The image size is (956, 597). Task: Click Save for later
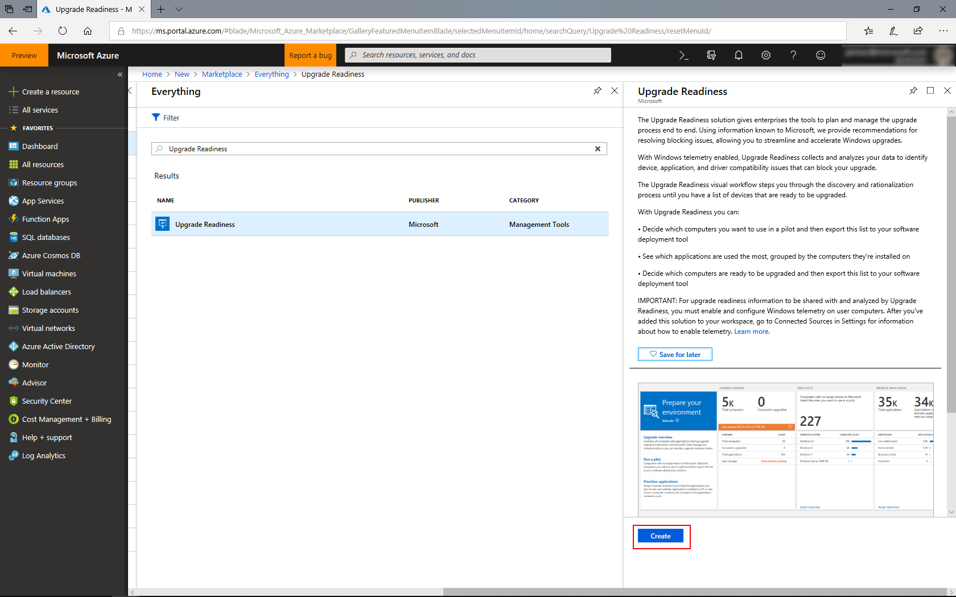click(675, 354)
